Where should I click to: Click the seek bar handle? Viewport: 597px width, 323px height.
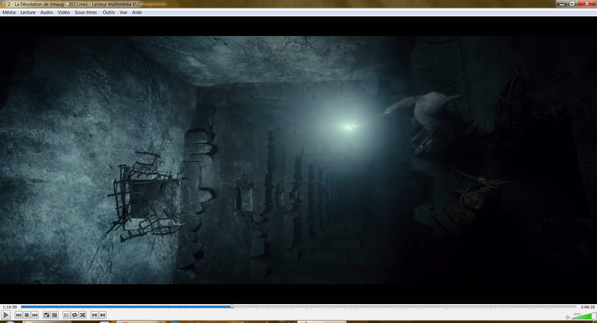point(232,307)
